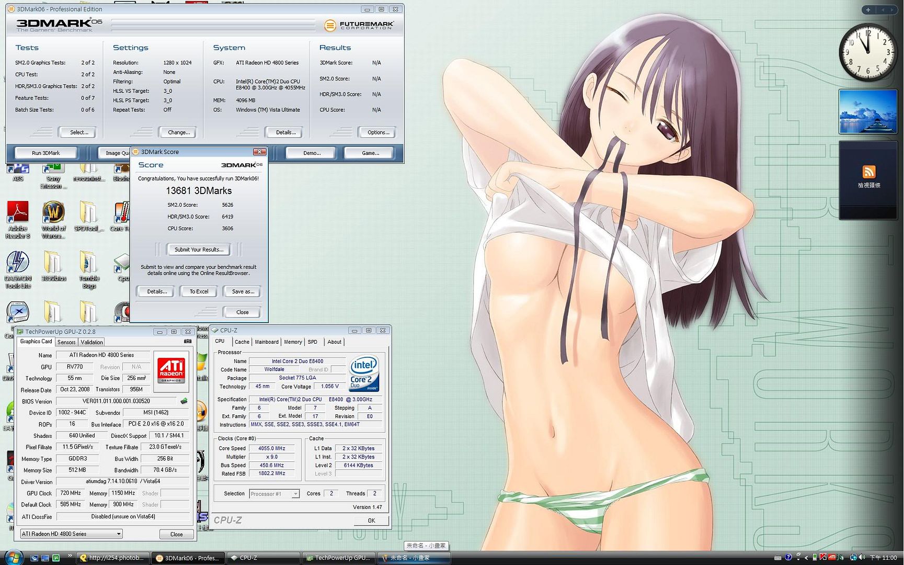The image size is (904, 565).
Task: Click the analog clock sidebar gadget
Action: [x=867, y=52]
